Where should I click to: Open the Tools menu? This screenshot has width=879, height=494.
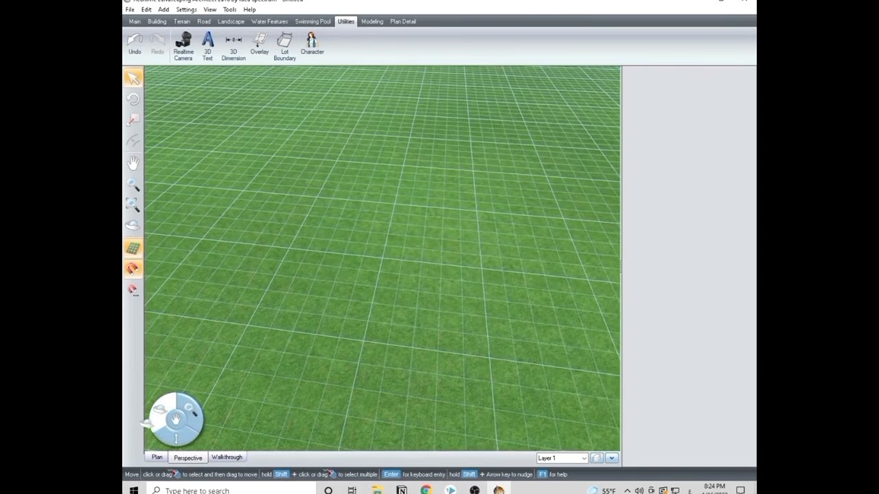click(x=230, y=10)
